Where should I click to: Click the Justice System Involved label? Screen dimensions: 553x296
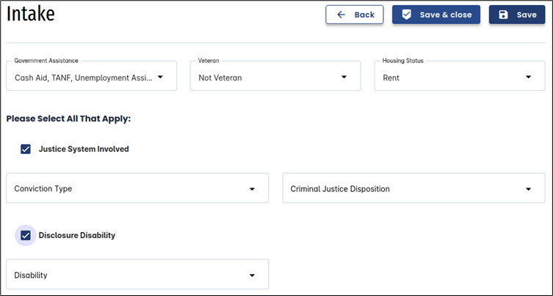click(x=84, y=149)
